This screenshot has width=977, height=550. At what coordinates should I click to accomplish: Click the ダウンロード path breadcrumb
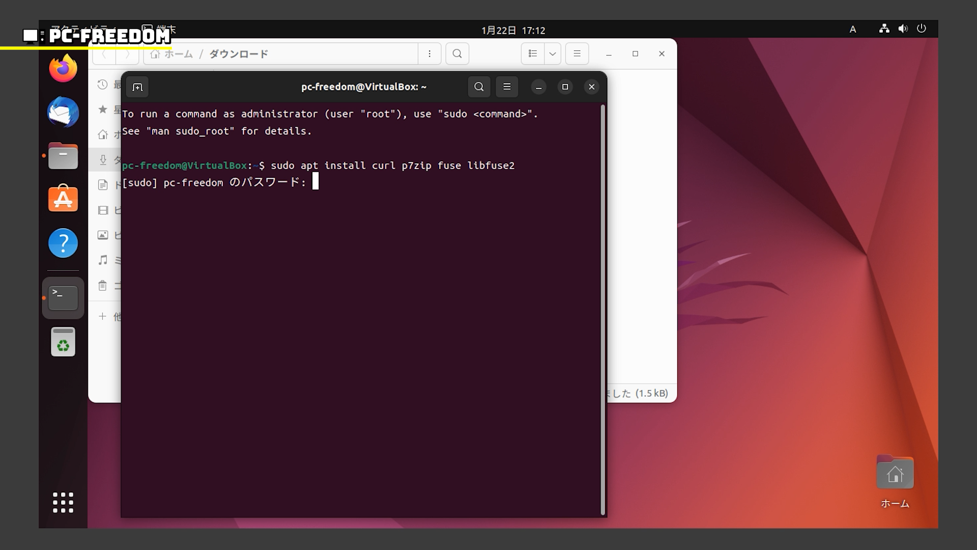point(238,54)
